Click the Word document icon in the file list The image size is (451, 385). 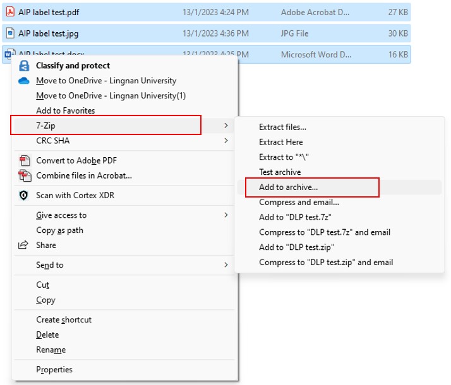pos(9,54)
